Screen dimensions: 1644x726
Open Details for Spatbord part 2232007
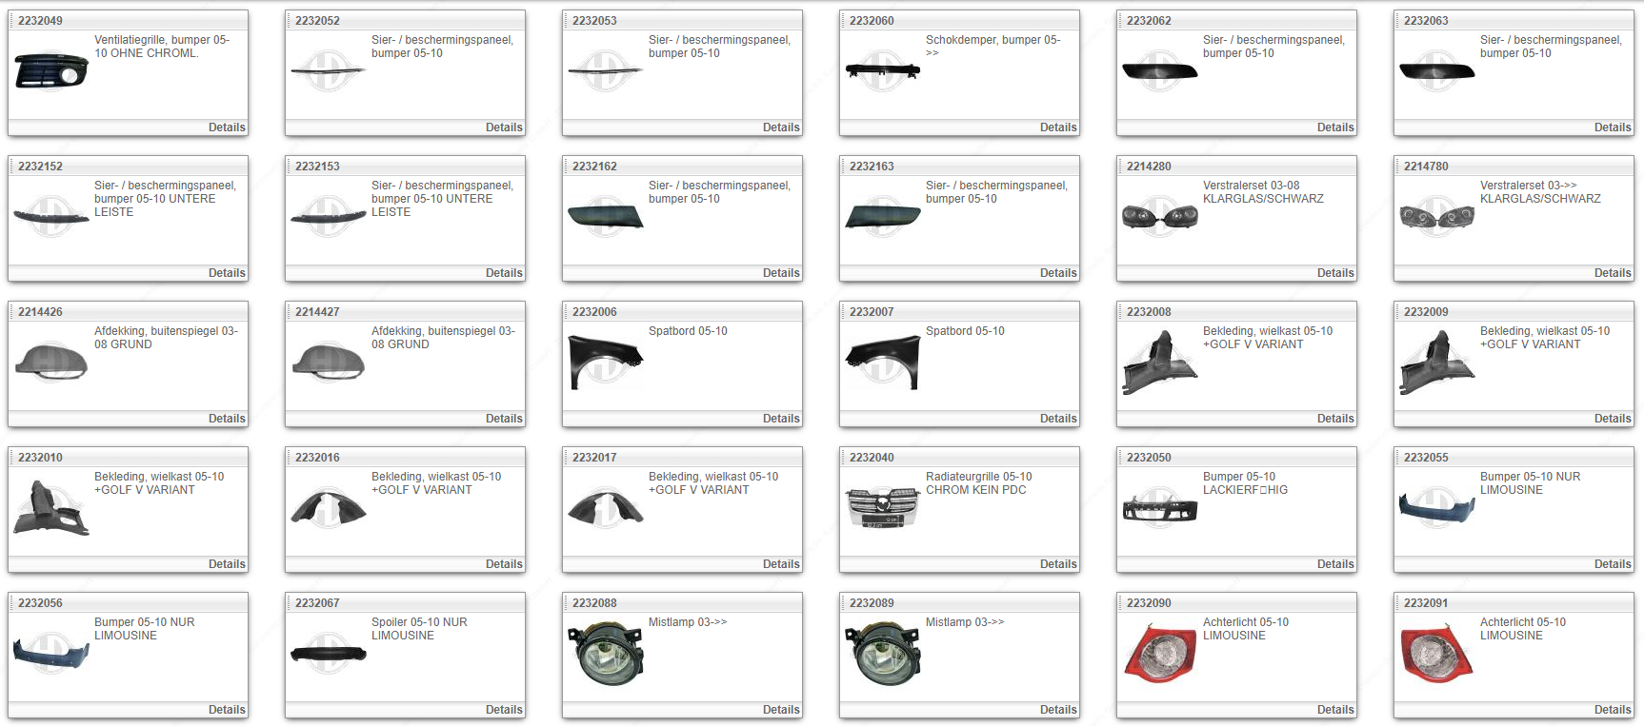(1057, 419)
